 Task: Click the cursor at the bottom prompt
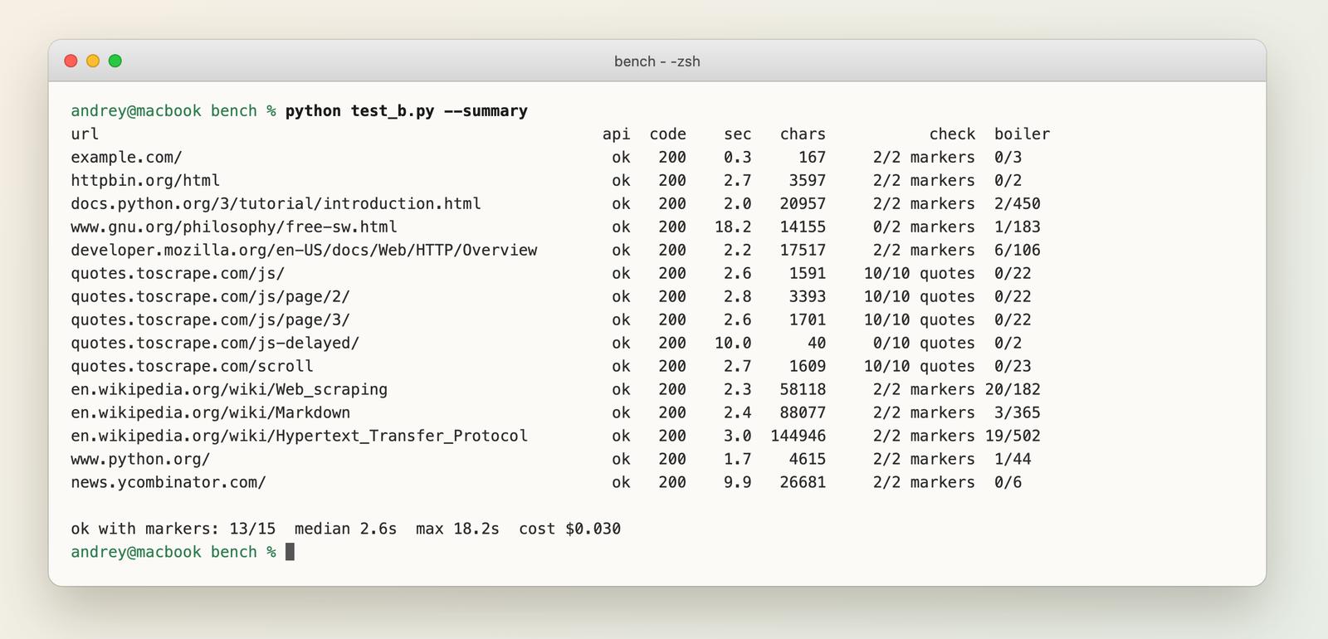click(290, 553)
